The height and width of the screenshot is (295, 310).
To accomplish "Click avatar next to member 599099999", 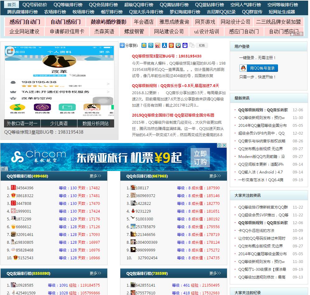I will pos(133,250).
